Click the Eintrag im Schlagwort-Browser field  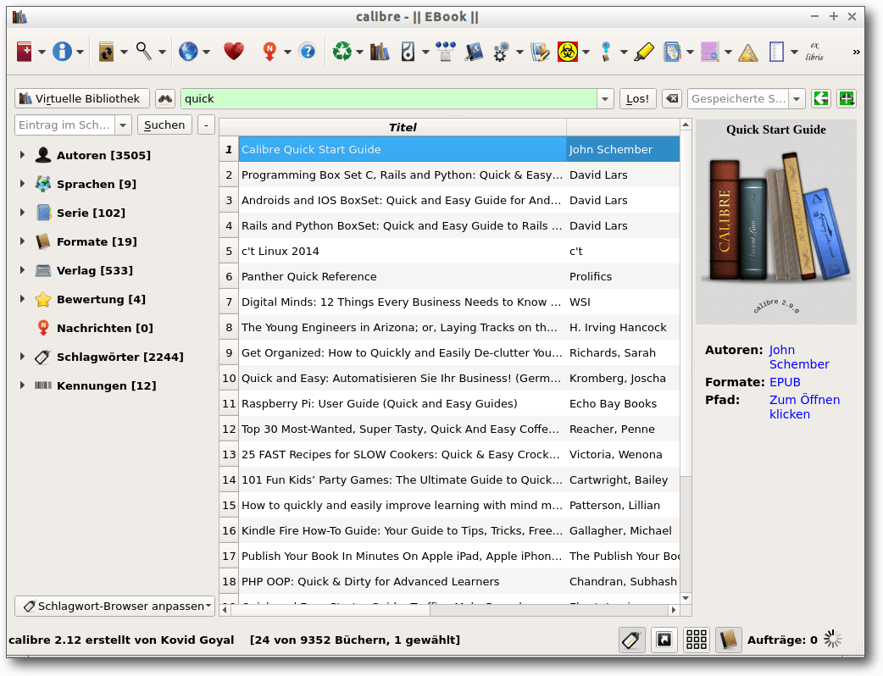64,125
